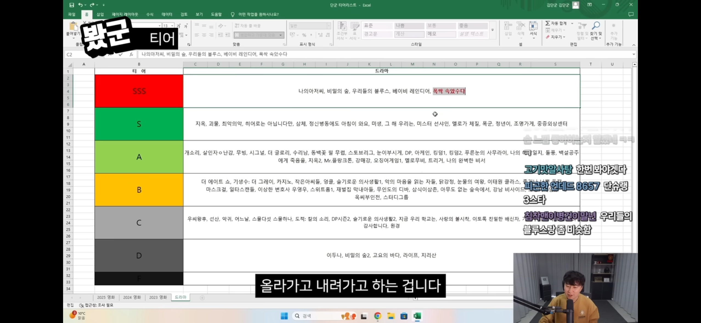Open the font name dropdown arrow

160,26
